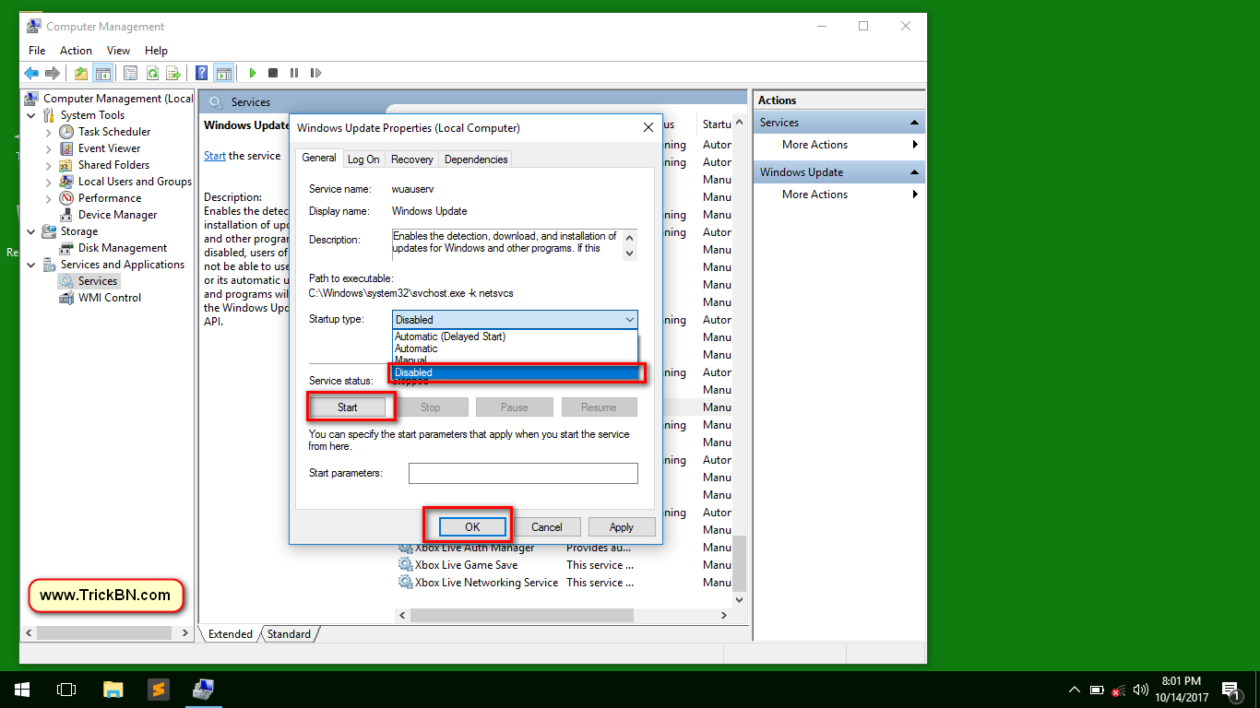Select Local Users and Groups node
Screen dimensions: 1260x708
pos(135,182)
